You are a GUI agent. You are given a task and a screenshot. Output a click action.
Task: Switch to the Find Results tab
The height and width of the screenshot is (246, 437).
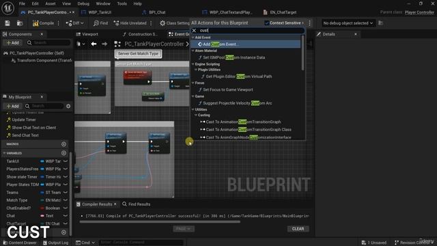pyautogui.click(x=137, y=204)
